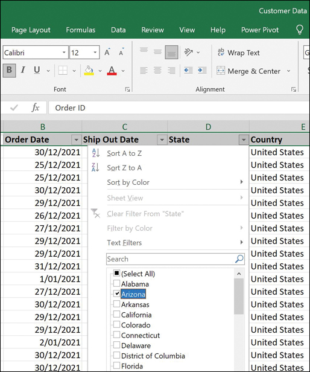Viewport: 310px width, 372px height.
Task: Click the filter Search box
Action: (175, 259)
